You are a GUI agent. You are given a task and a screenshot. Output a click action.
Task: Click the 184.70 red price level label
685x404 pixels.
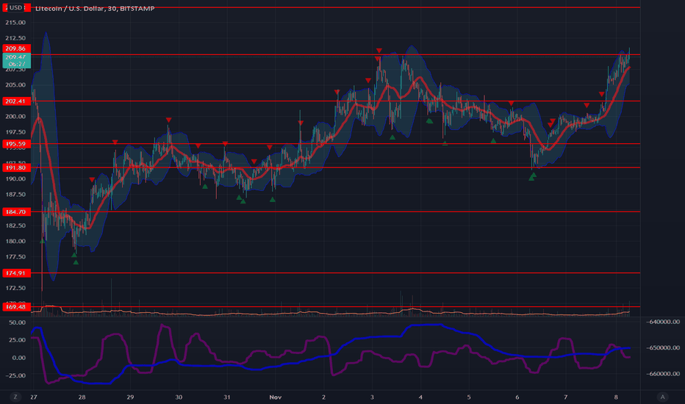[15, 212]
